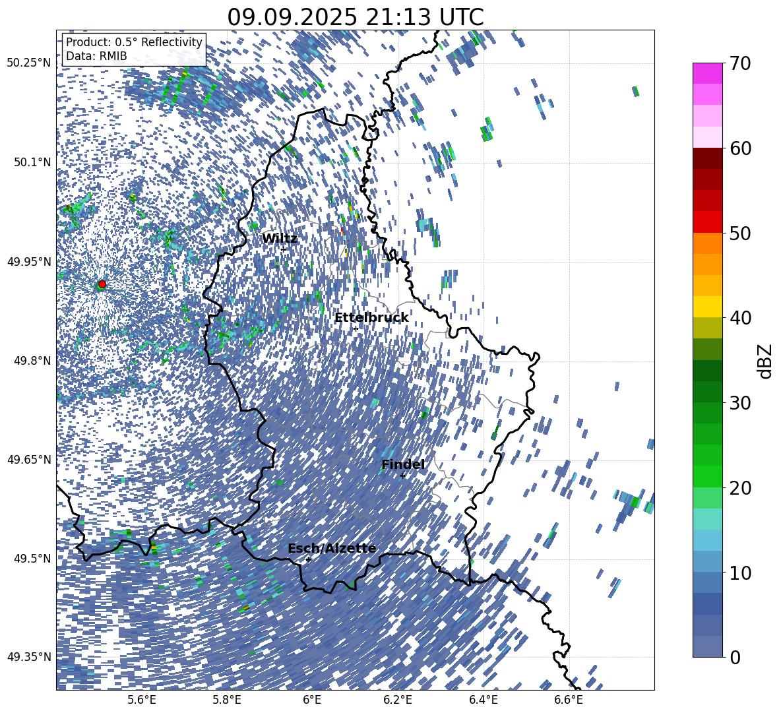Click the Ettelbruck city label
The height and width of the screenshot is (713, 781).
(x=371, y=318)
